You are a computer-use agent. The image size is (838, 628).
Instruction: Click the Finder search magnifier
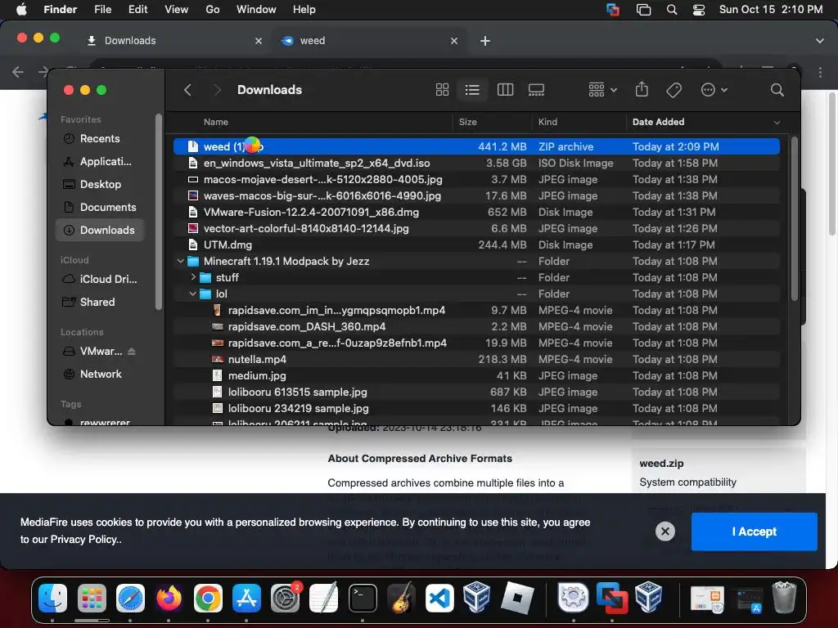click(777, 90)
